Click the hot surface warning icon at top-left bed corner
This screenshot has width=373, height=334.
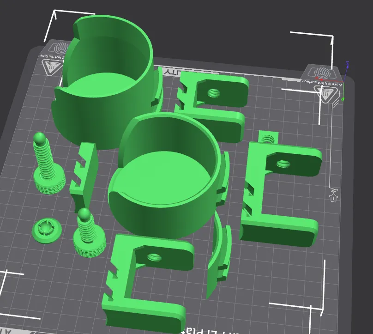50,67
